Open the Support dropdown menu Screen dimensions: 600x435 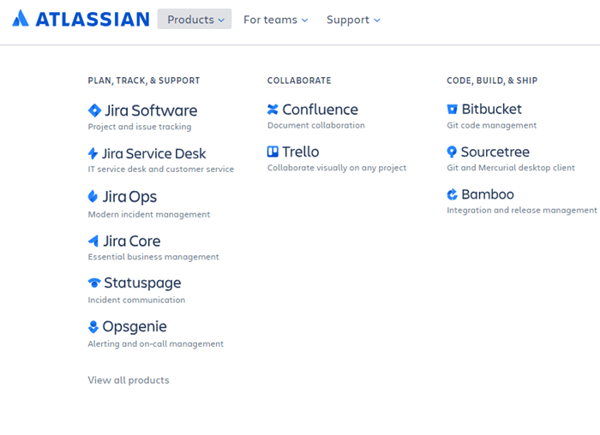[353, 19]
